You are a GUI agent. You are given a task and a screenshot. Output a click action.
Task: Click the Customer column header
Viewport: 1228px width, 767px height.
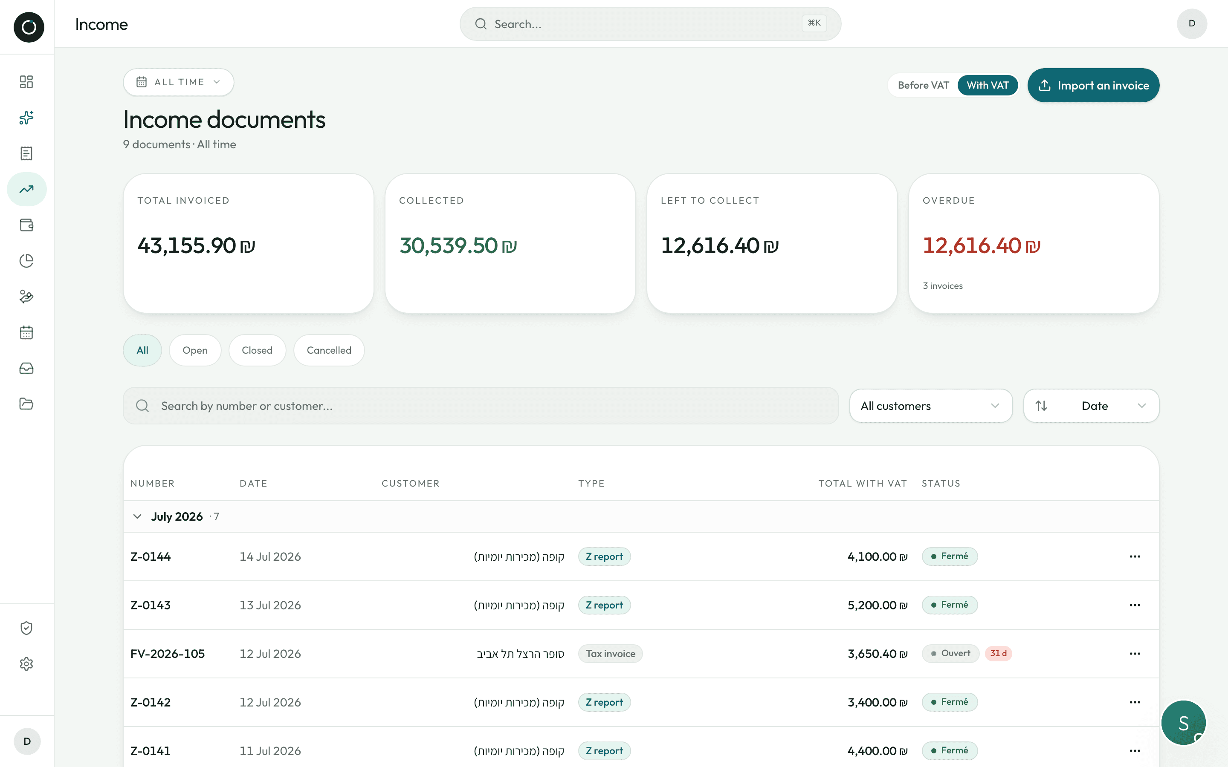[x=411, y=484]
